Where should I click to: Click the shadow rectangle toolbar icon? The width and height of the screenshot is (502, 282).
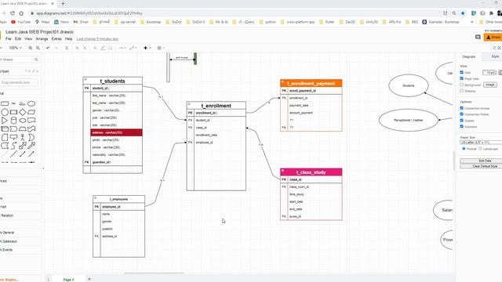pyautogui.click(x=110, y=48)
